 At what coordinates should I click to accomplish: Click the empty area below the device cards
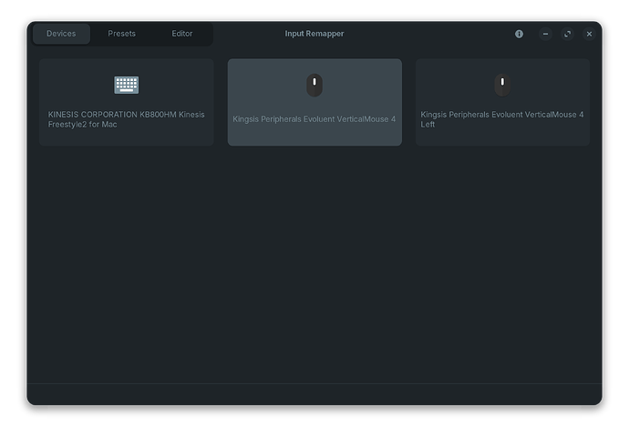click(x=314, y=264)
